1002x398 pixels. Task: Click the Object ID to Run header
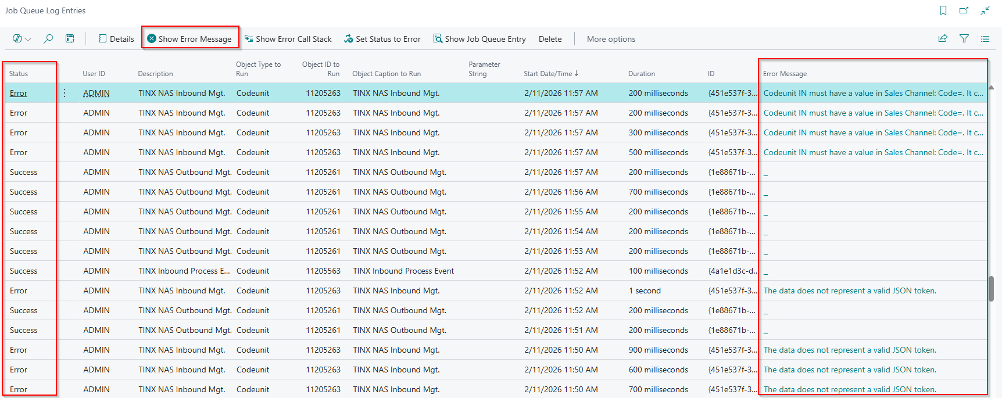click(x=321, y=69)
